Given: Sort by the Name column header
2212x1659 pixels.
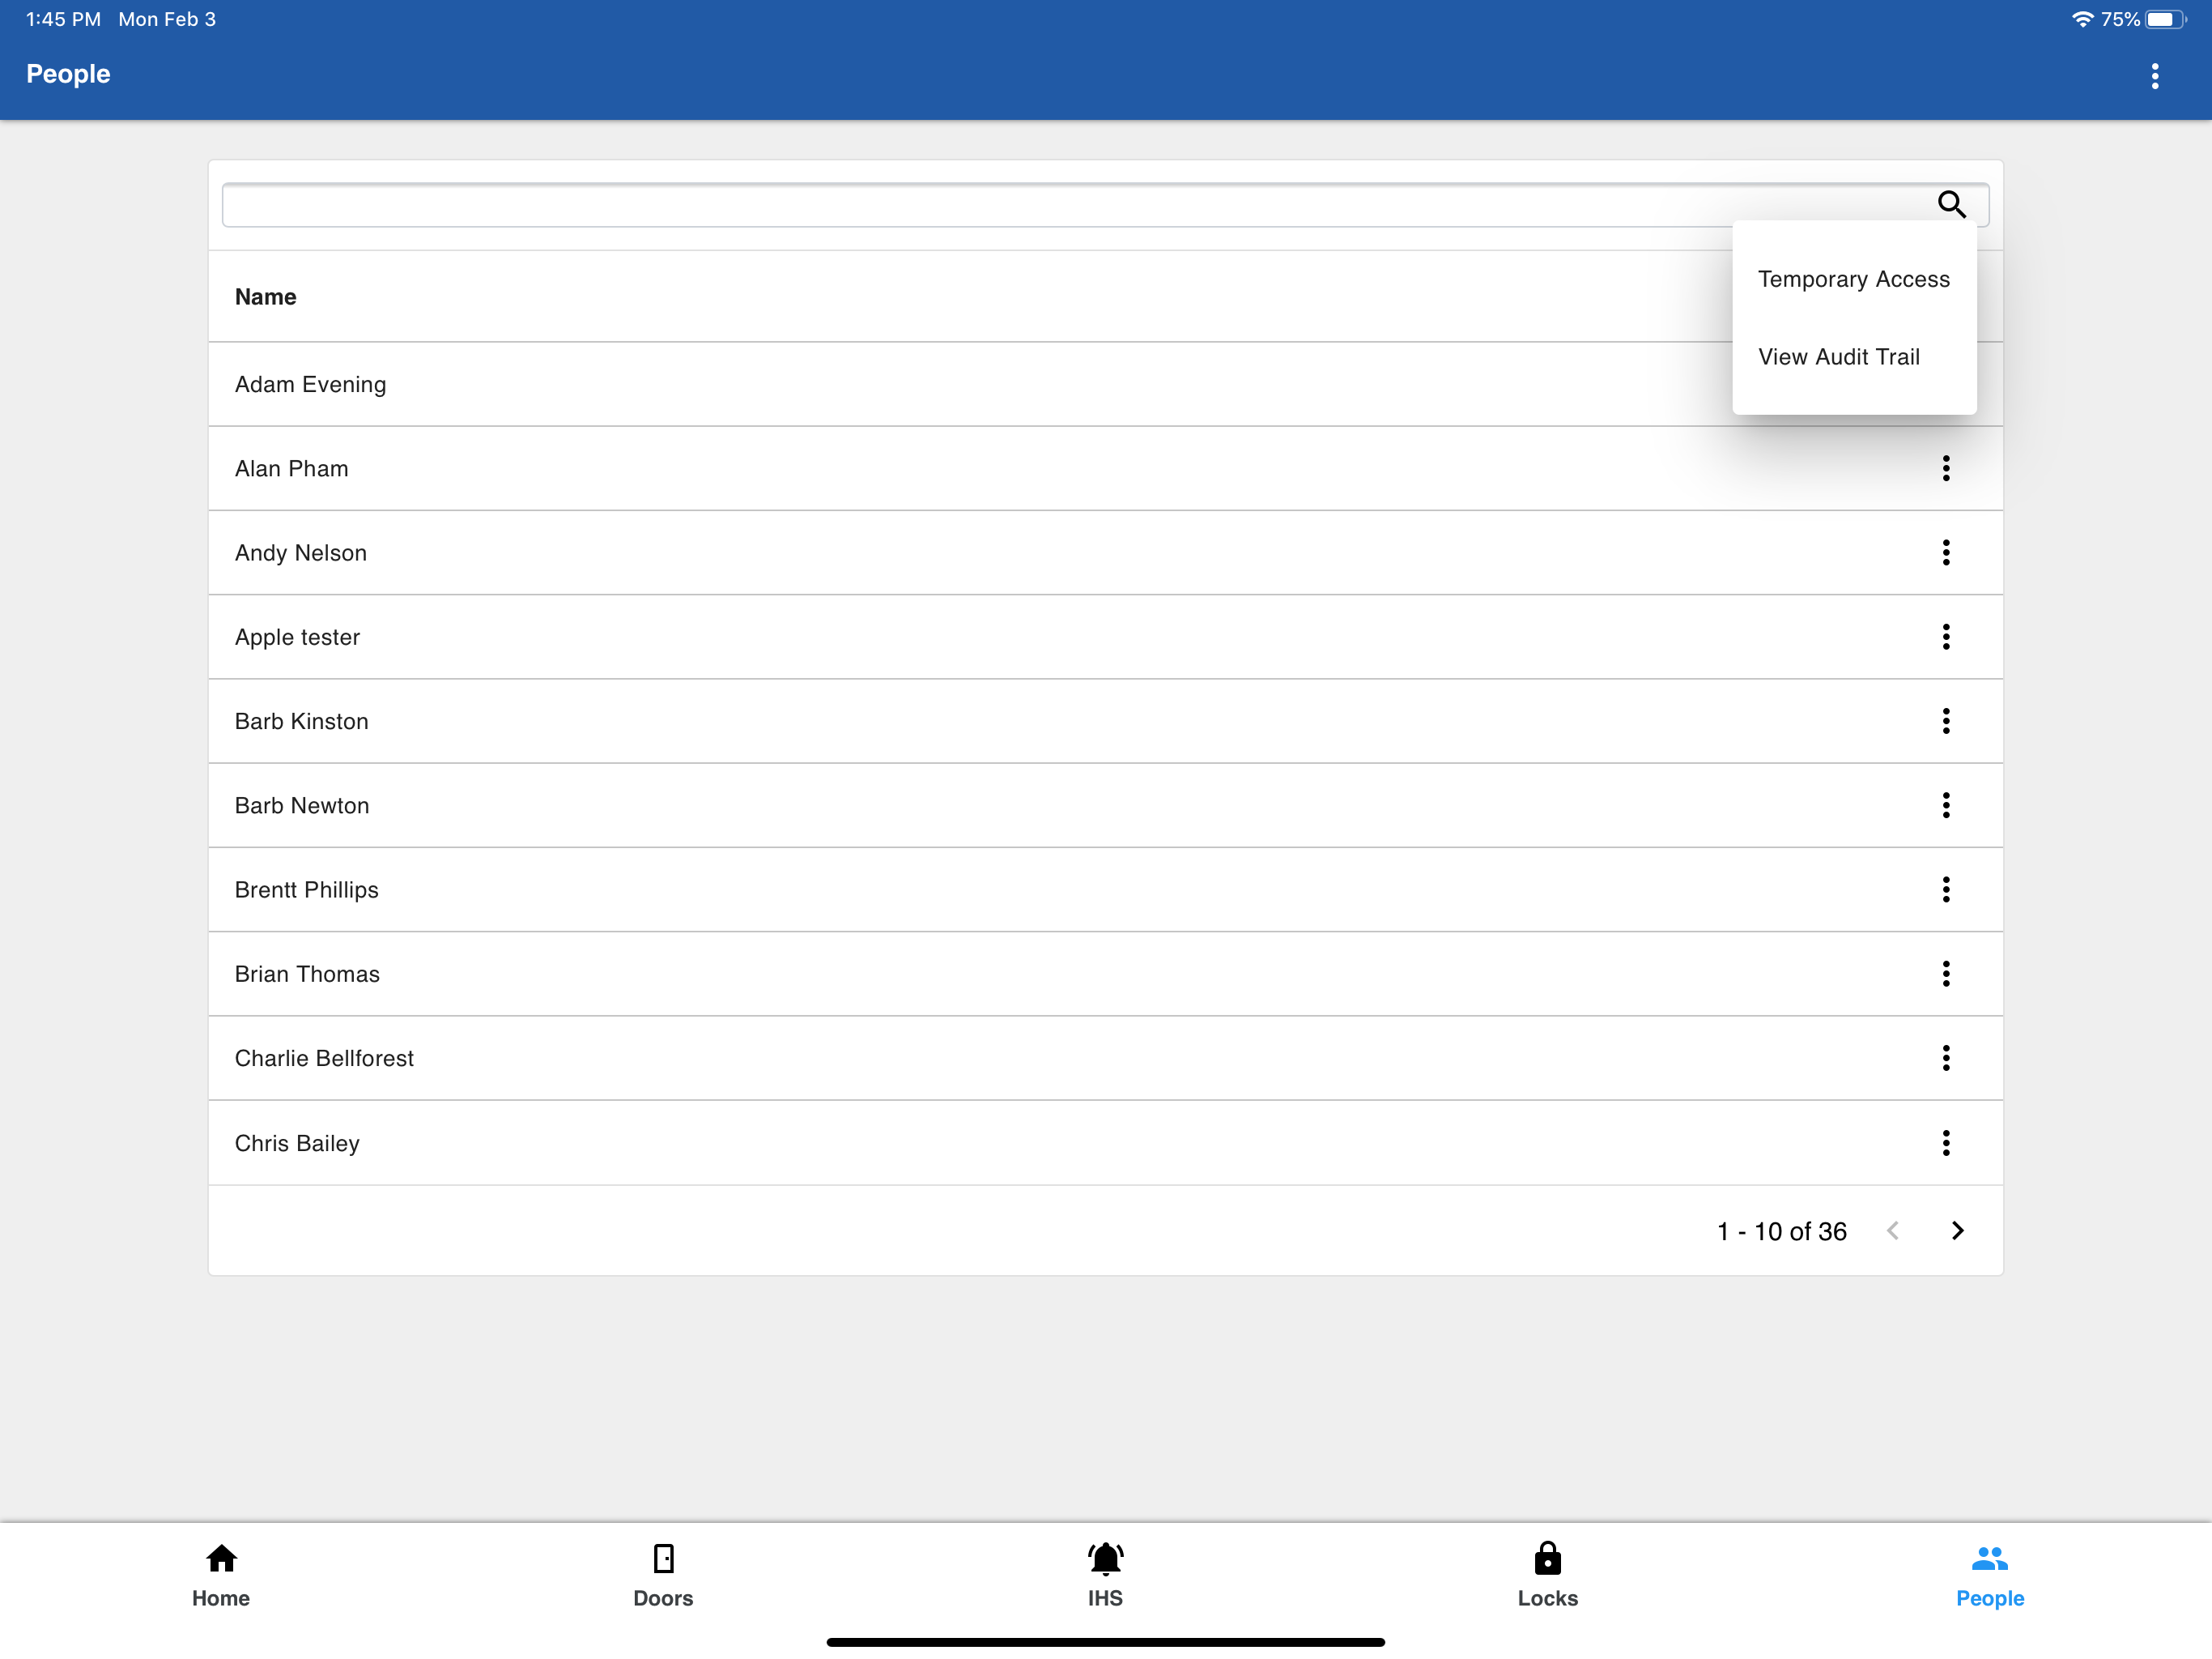Looking at the screenshot, I should point(265,297).
